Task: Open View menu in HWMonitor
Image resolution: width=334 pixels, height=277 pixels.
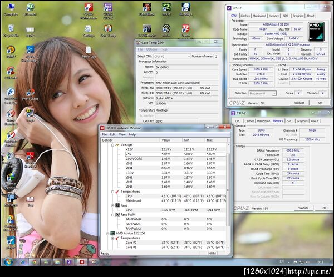Action: [122, 134]
